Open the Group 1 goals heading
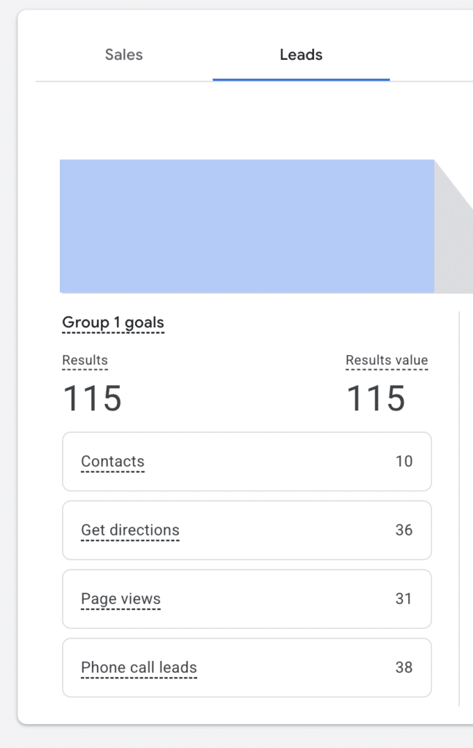Viewport: 473px width, 748px height. pyautogui.click(x=113, y=323)
